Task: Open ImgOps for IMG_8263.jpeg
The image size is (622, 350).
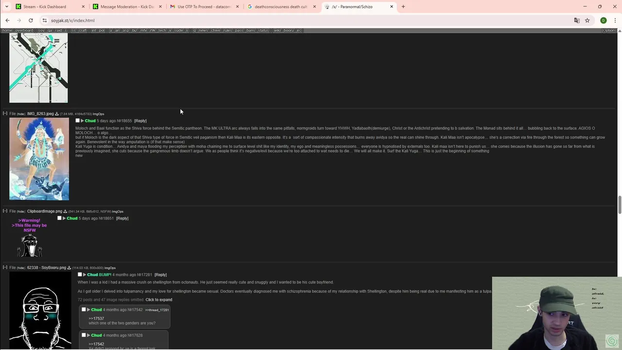Action: [x=98, y=114]
